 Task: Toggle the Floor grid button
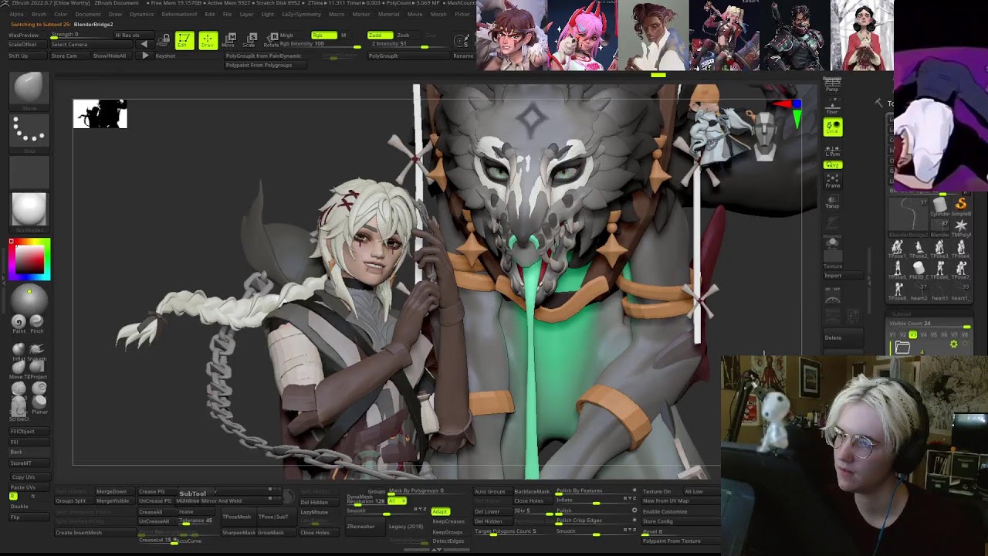click(832, 106)
